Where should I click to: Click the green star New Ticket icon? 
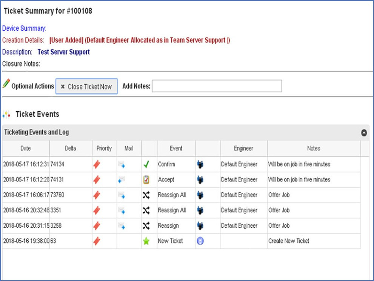[x=146, y=241]
